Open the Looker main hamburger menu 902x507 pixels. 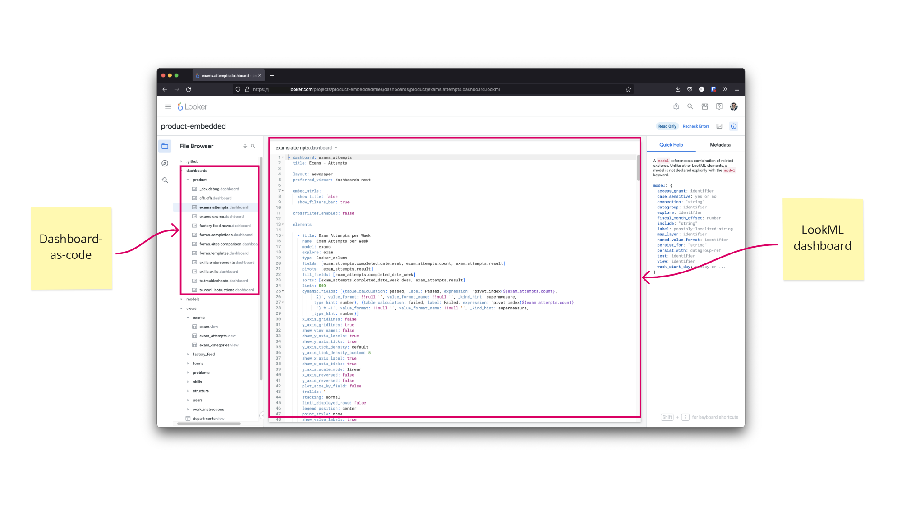168,107
